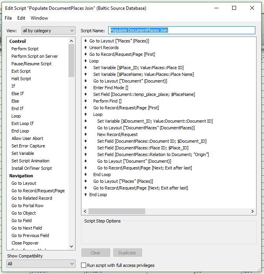Select Pause/Resume Script step
This screenshot has height=274, width=264.
coord(31,64)
